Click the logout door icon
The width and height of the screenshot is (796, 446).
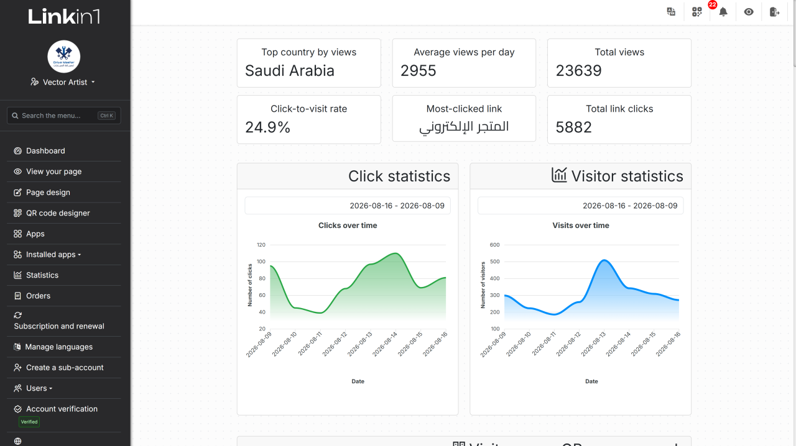(x=774, y=12)
